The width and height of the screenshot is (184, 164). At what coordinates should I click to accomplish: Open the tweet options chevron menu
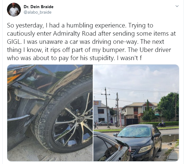[177, 6]
